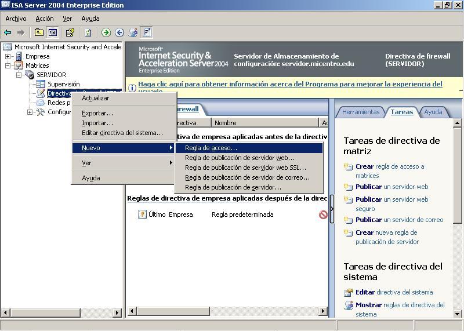Open the Acción menu in menu bar
Image resolution: width=464 pixels, height=331 pixels.
pos(44,19)
